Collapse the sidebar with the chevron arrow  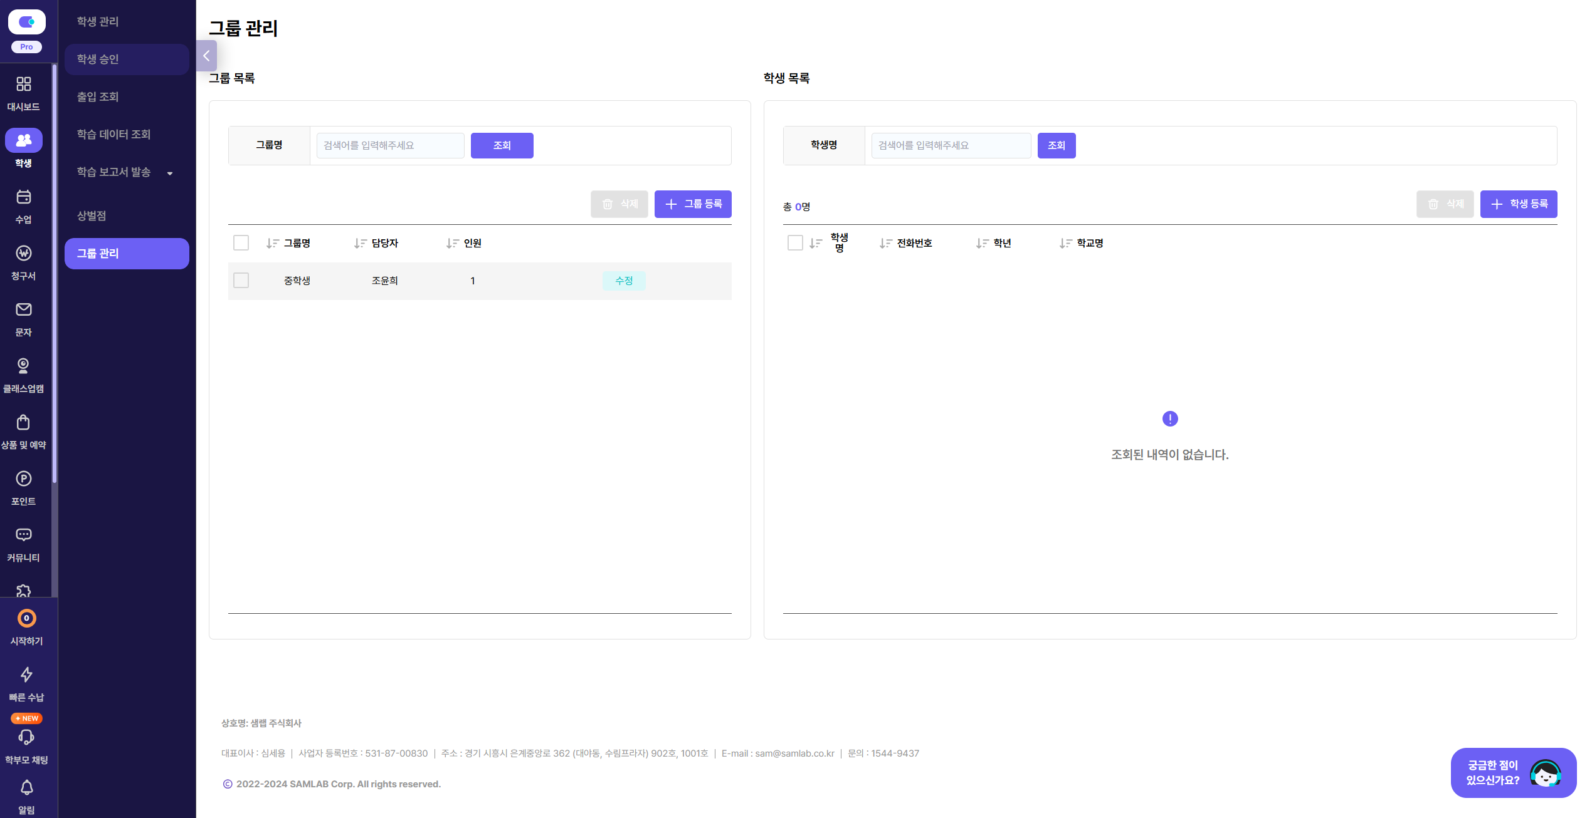click(206, 56)
